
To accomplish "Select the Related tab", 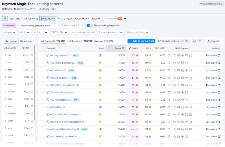I will coord(96,19).
